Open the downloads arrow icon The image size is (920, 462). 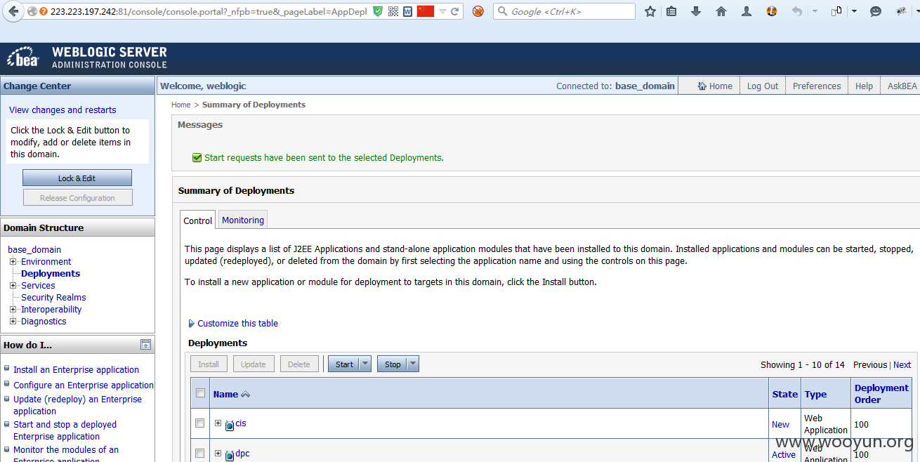[x=696, y=11]
